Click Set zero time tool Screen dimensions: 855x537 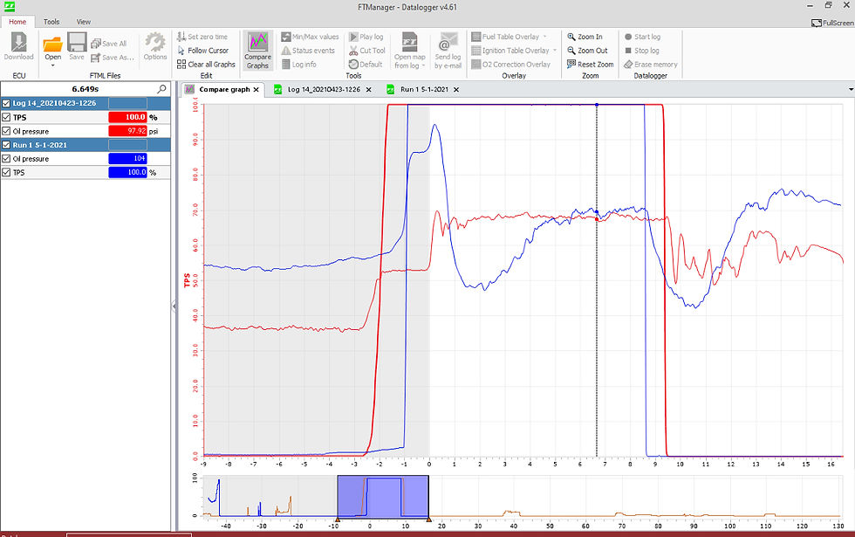202,37
